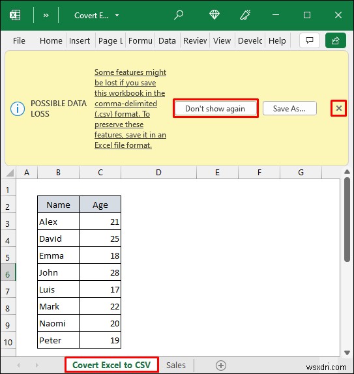Viewport: 354px width, 374px height.
Task: Select the cell containing Alex
Action: pyautogui.click(x=58, y=222)
